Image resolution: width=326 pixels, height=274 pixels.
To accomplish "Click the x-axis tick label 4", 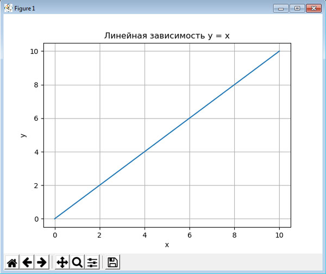I will point(145,235).
